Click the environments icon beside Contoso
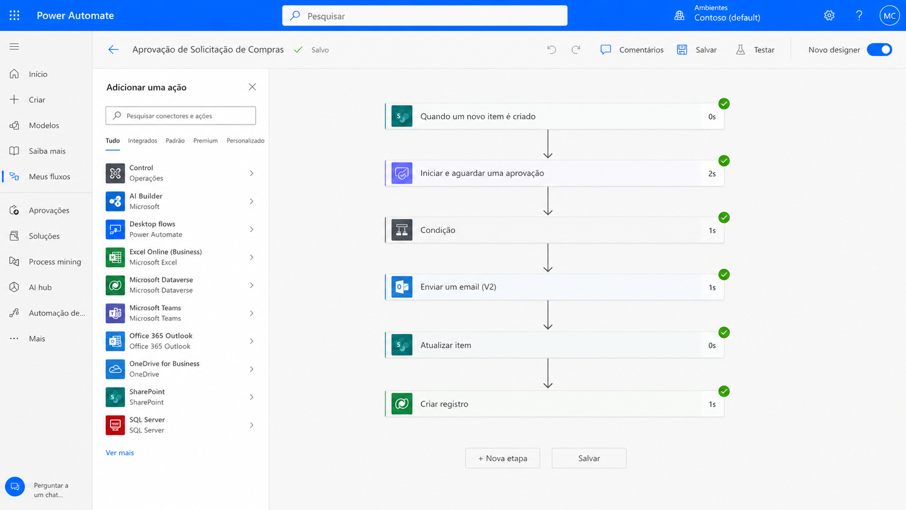906x510 pixels. tap(679, 15)
